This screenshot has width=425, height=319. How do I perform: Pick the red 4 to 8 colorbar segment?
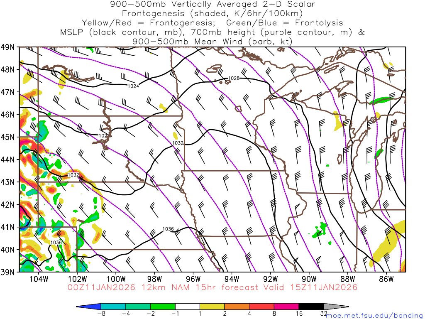(x=262, y=307)
